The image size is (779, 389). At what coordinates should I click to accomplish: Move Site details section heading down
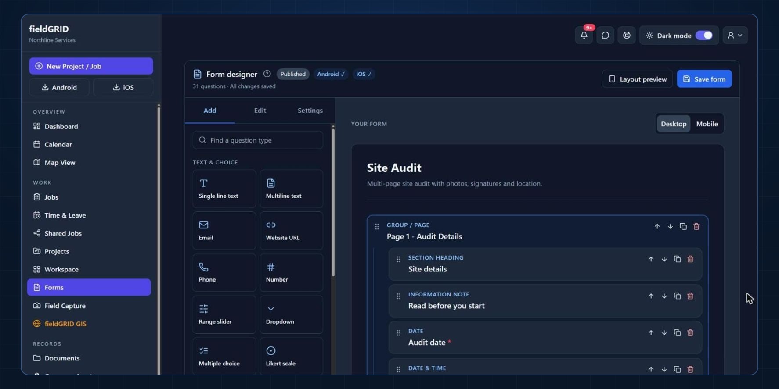(664, 259)
